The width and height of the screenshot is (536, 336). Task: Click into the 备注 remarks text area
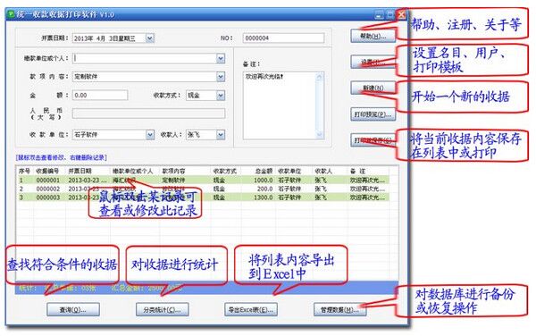(x=280, y=105)
